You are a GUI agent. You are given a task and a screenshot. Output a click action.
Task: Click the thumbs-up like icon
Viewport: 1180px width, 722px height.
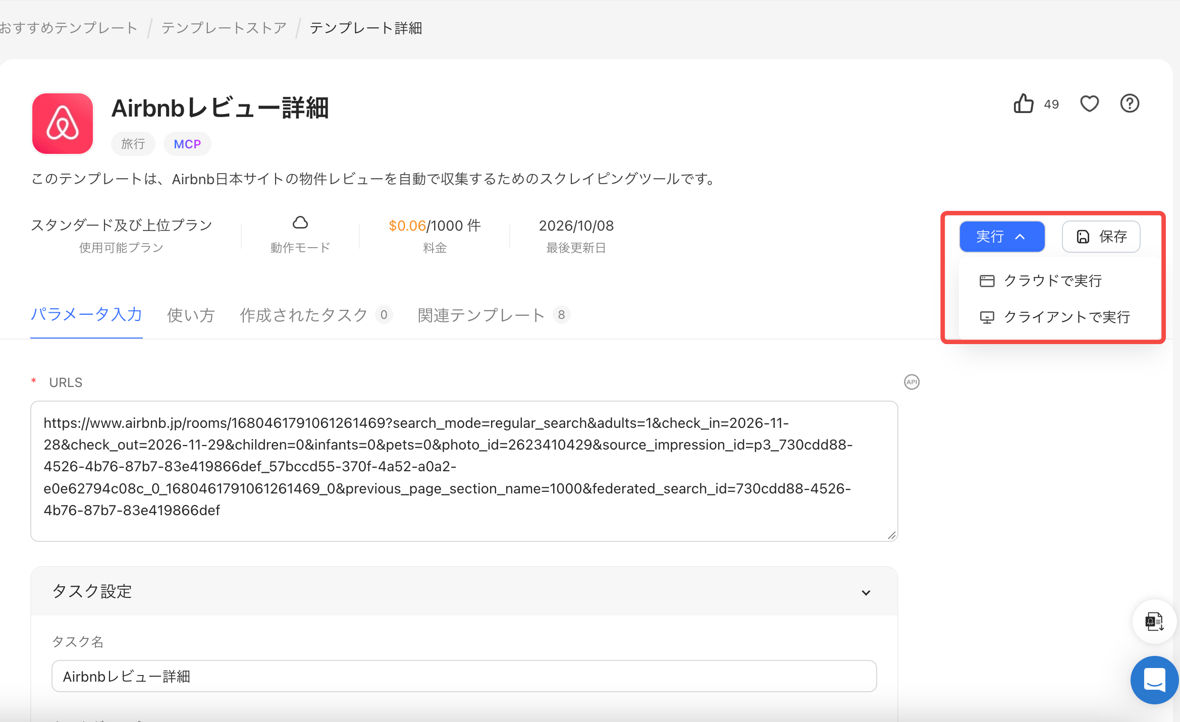pyautogui.click(x=1024, y=104)
